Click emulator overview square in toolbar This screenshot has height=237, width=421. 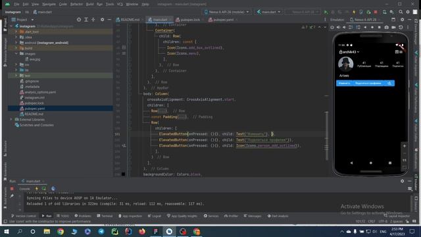[379, 28]
